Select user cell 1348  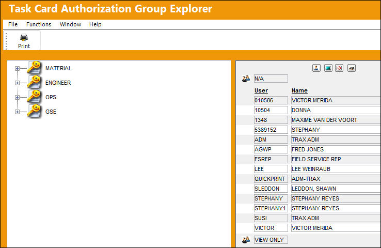tap(271, 120)
